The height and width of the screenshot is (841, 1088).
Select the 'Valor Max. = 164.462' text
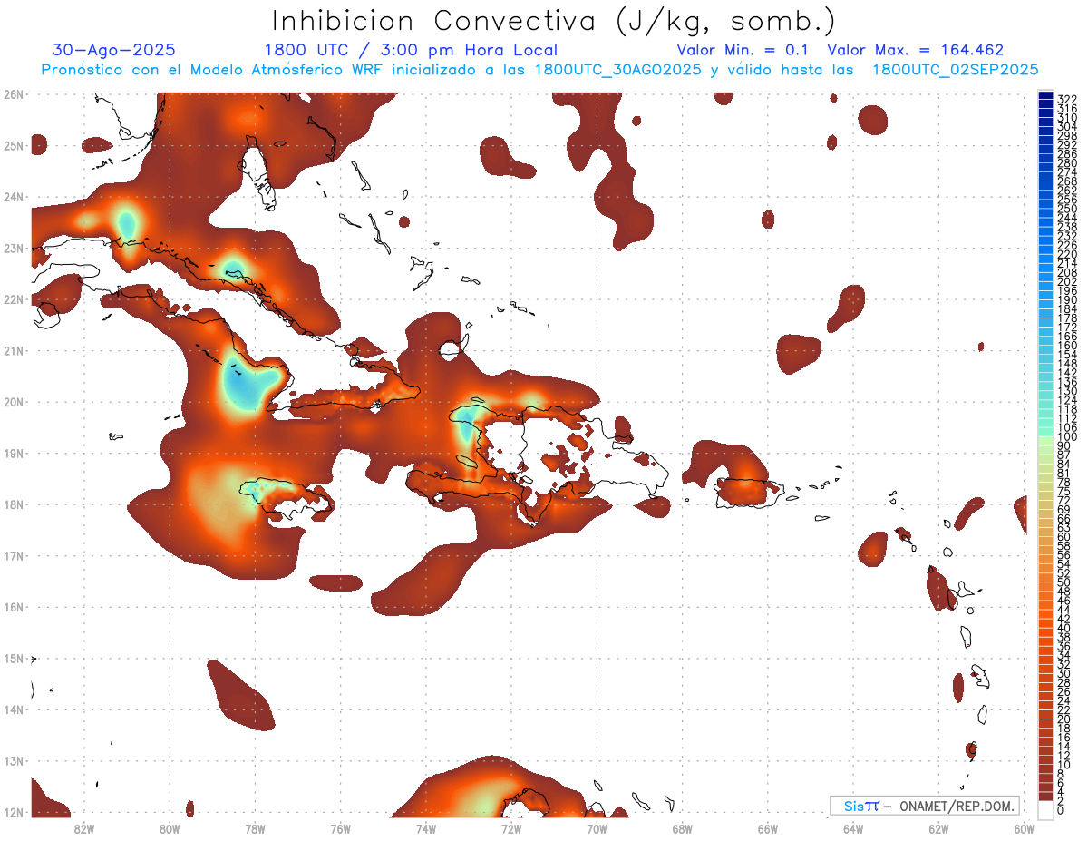916,50
